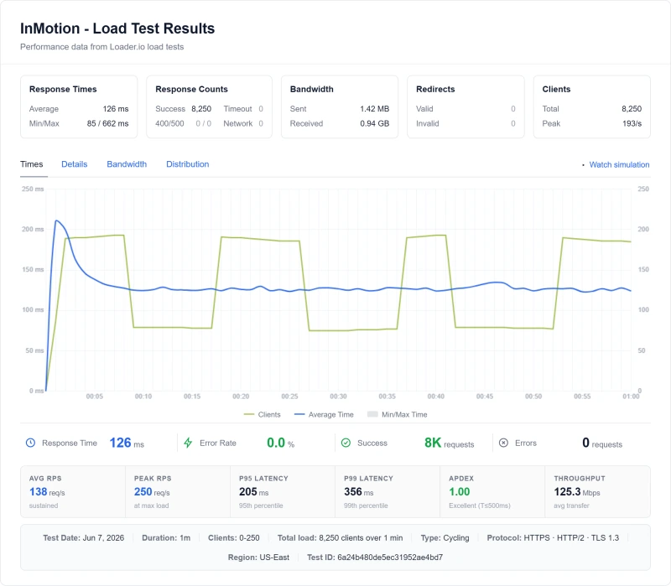Screen dimensions: 671x586
Task: Switch to the Details tab
Action: point(75,164)
